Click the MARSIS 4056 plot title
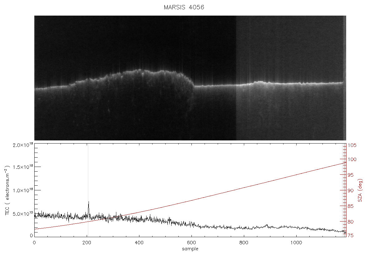 (x=184, y=7)
